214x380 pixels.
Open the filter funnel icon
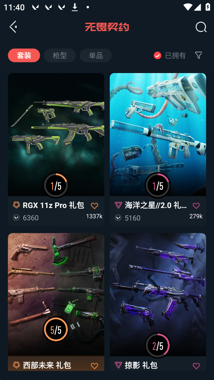coord(198,55)
